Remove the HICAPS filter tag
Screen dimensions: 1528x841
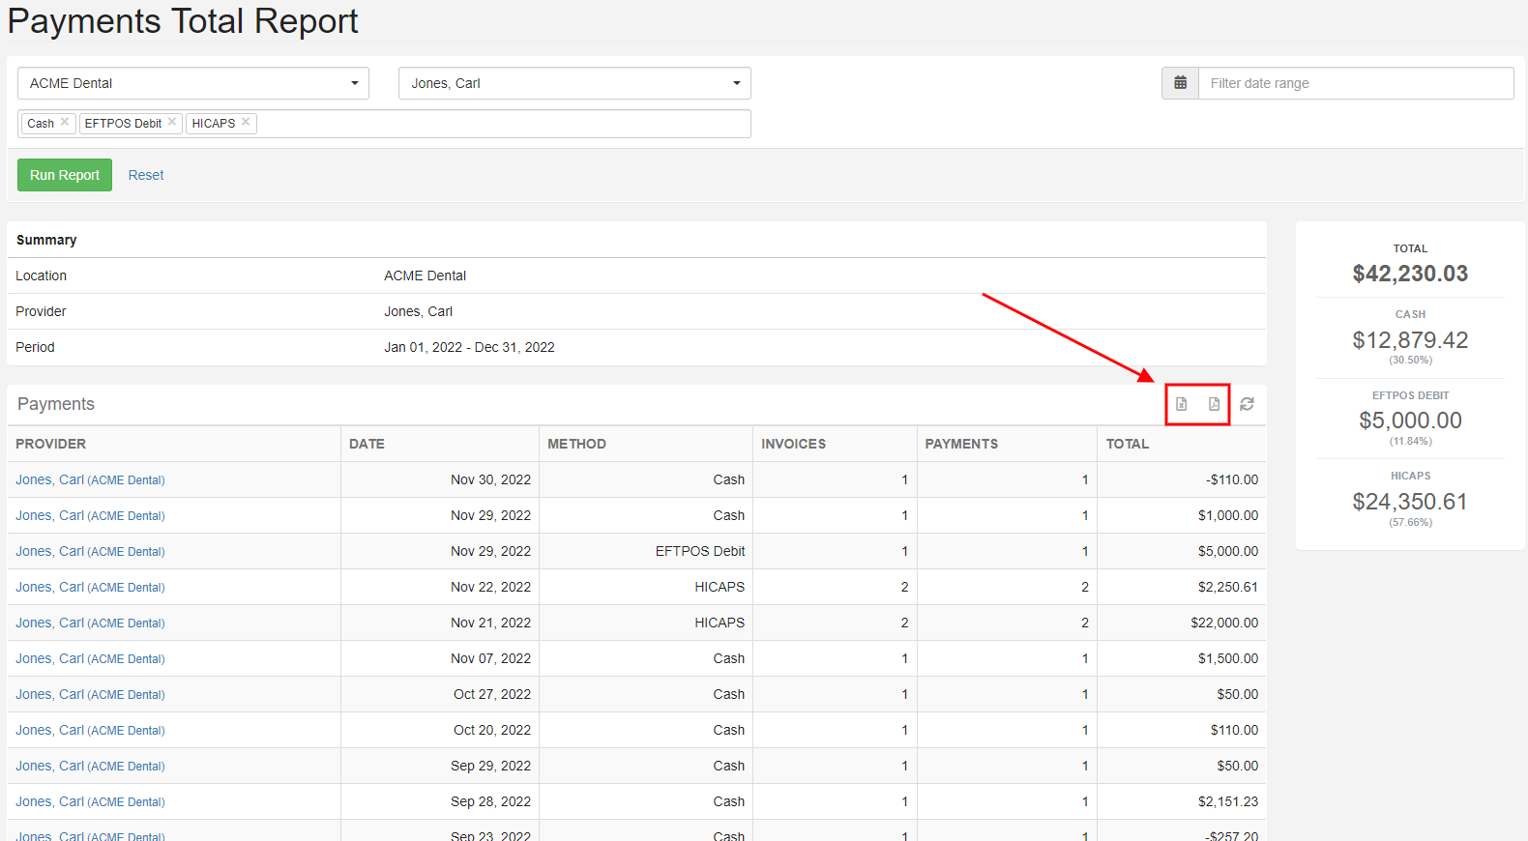(246, 122)
